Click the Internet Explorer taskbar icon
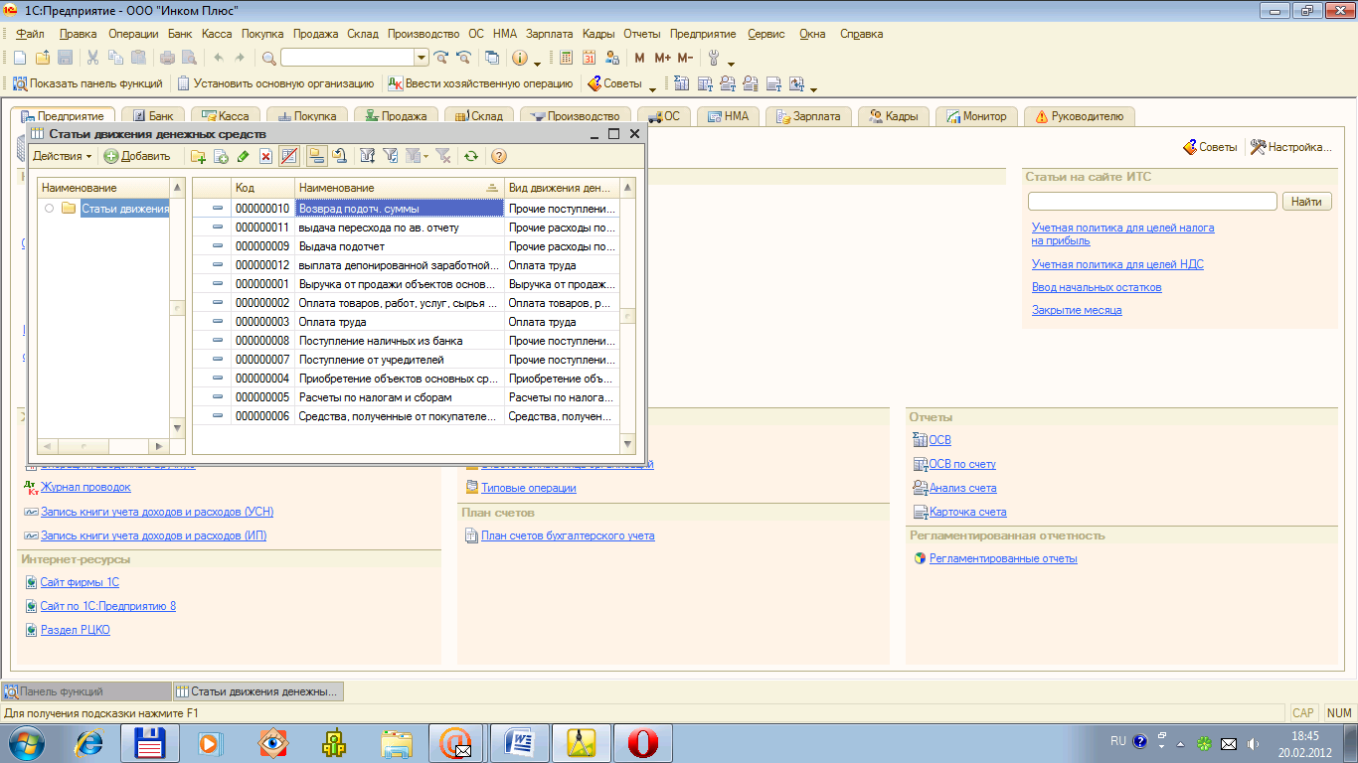This screenshot has width=1358, height=763. point(89,742)
